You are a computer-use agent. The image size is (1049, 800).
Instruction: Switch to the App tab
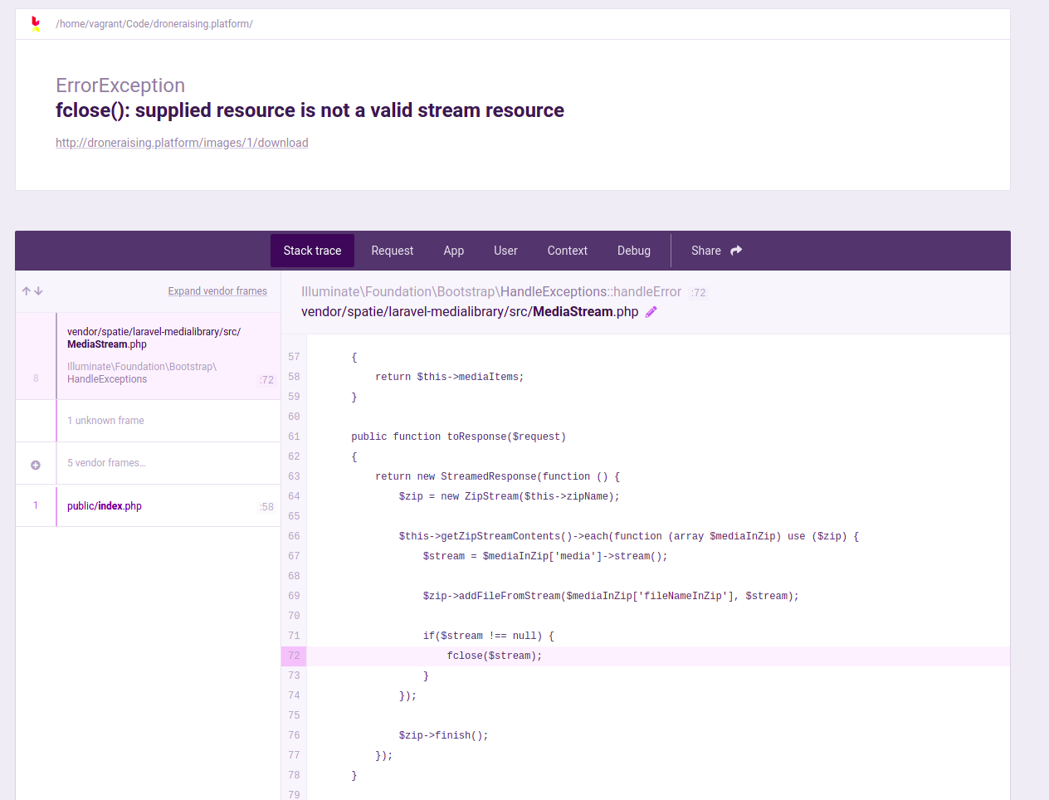pyautogui.click(x=454, y=251)
